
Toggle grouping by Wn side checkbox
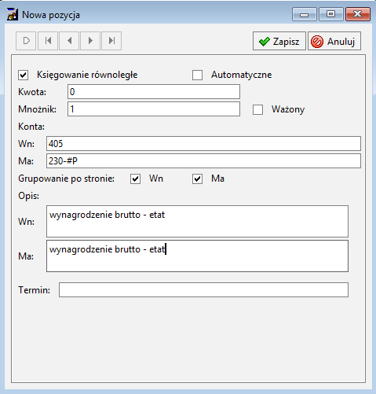(135, 179)
